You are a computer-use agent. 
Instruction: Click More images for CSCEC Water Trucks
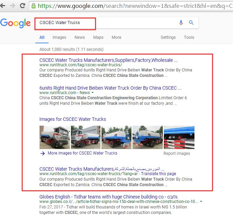click(82, 153)
